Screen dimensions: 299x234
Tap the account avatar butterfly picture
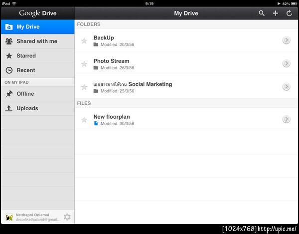click(9, 217)
